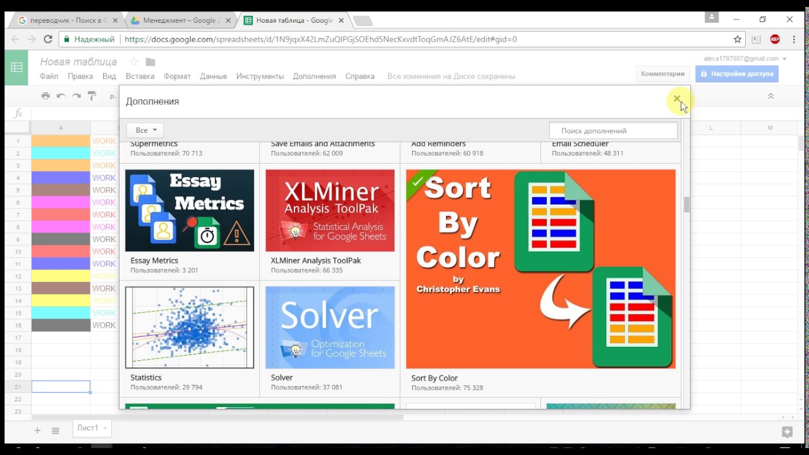The image size is (809, 455).
Task: Select the cyan cell in row 2
Action: point(61,154)
